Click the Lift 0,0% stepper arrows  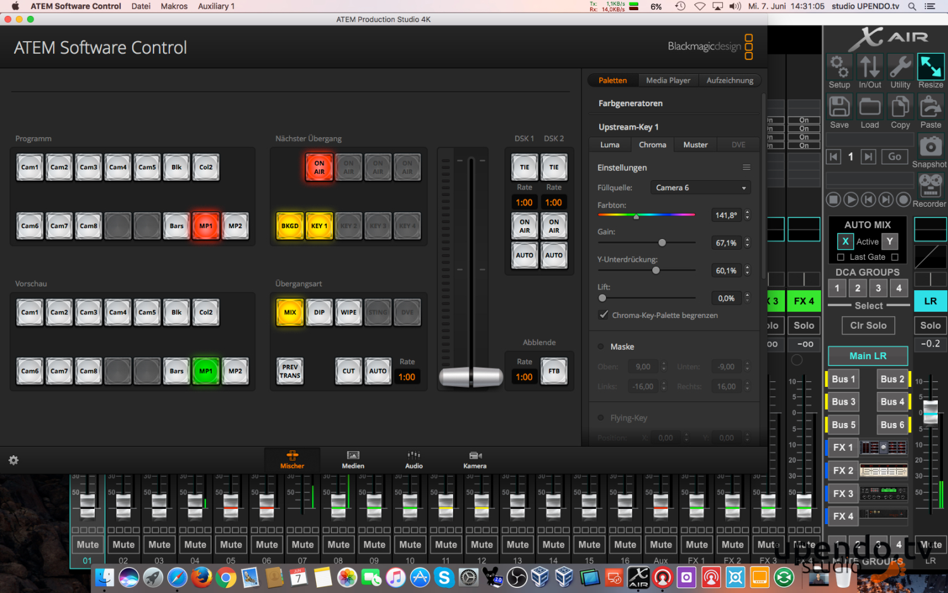pos(748,298)
